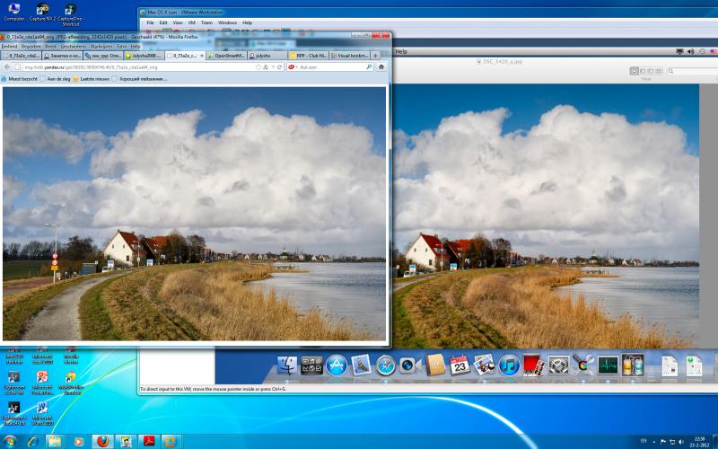Click landscape photo in Firefox window

point(194,214)
